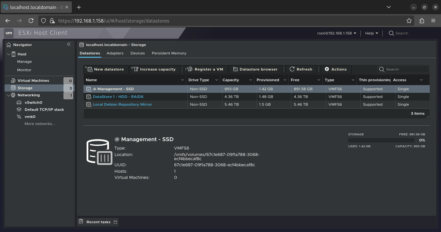Select vSwitch0 in the Navigator

(33, 102)
